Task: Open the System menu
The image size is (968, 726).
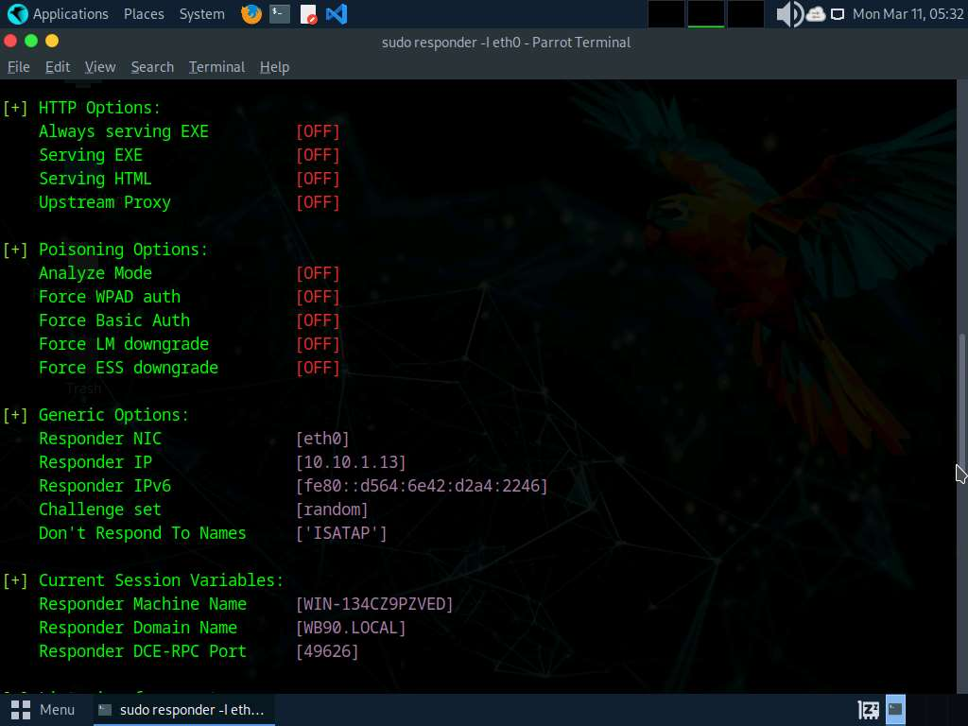Action: pos(201,14)
